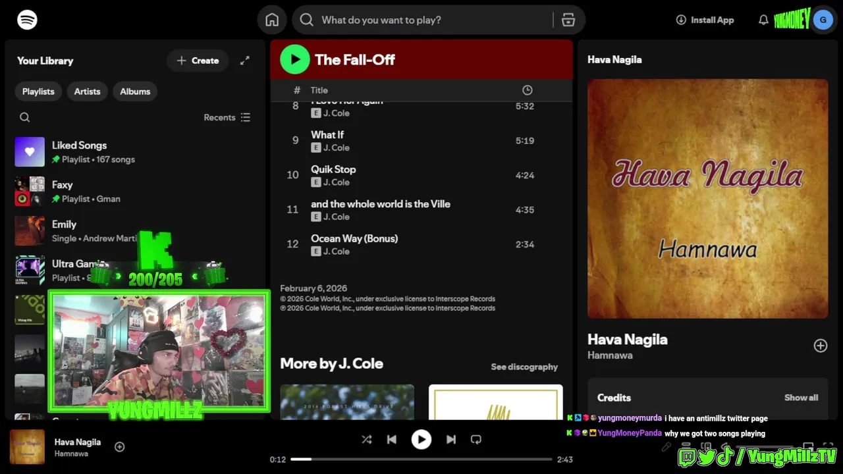This screenshot has height=474, width=843.
Task: Toggle shuffle playback
Action: tap(367, 440)
